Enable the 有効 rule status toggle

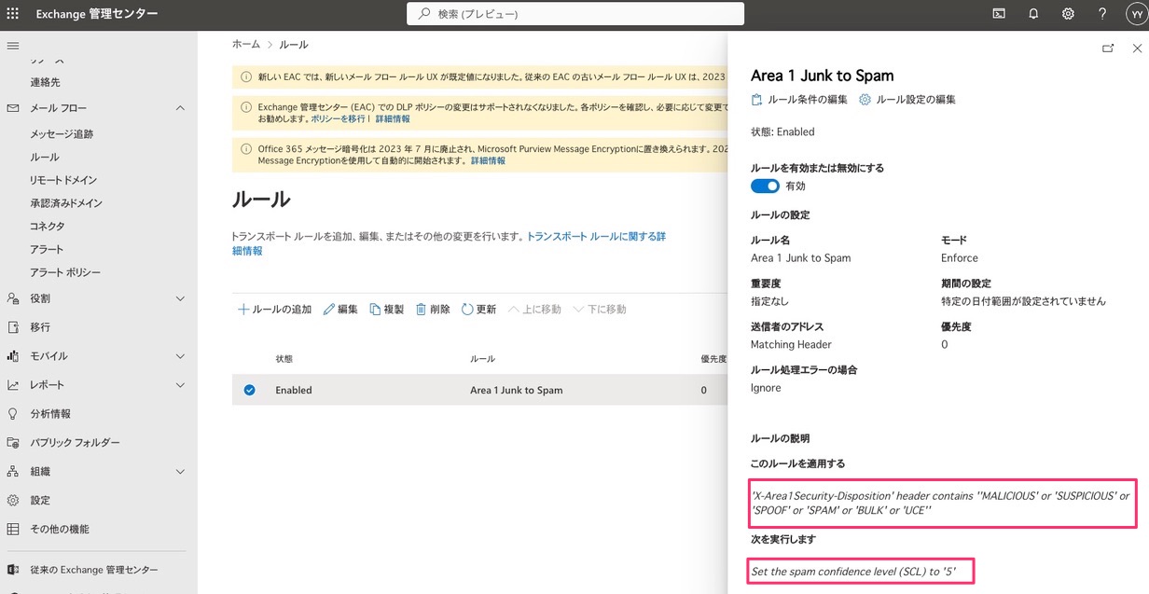pos(765,186)
